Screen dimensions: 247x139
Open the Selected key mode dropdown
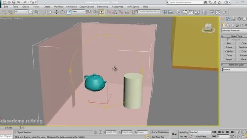tap(200, 132)
